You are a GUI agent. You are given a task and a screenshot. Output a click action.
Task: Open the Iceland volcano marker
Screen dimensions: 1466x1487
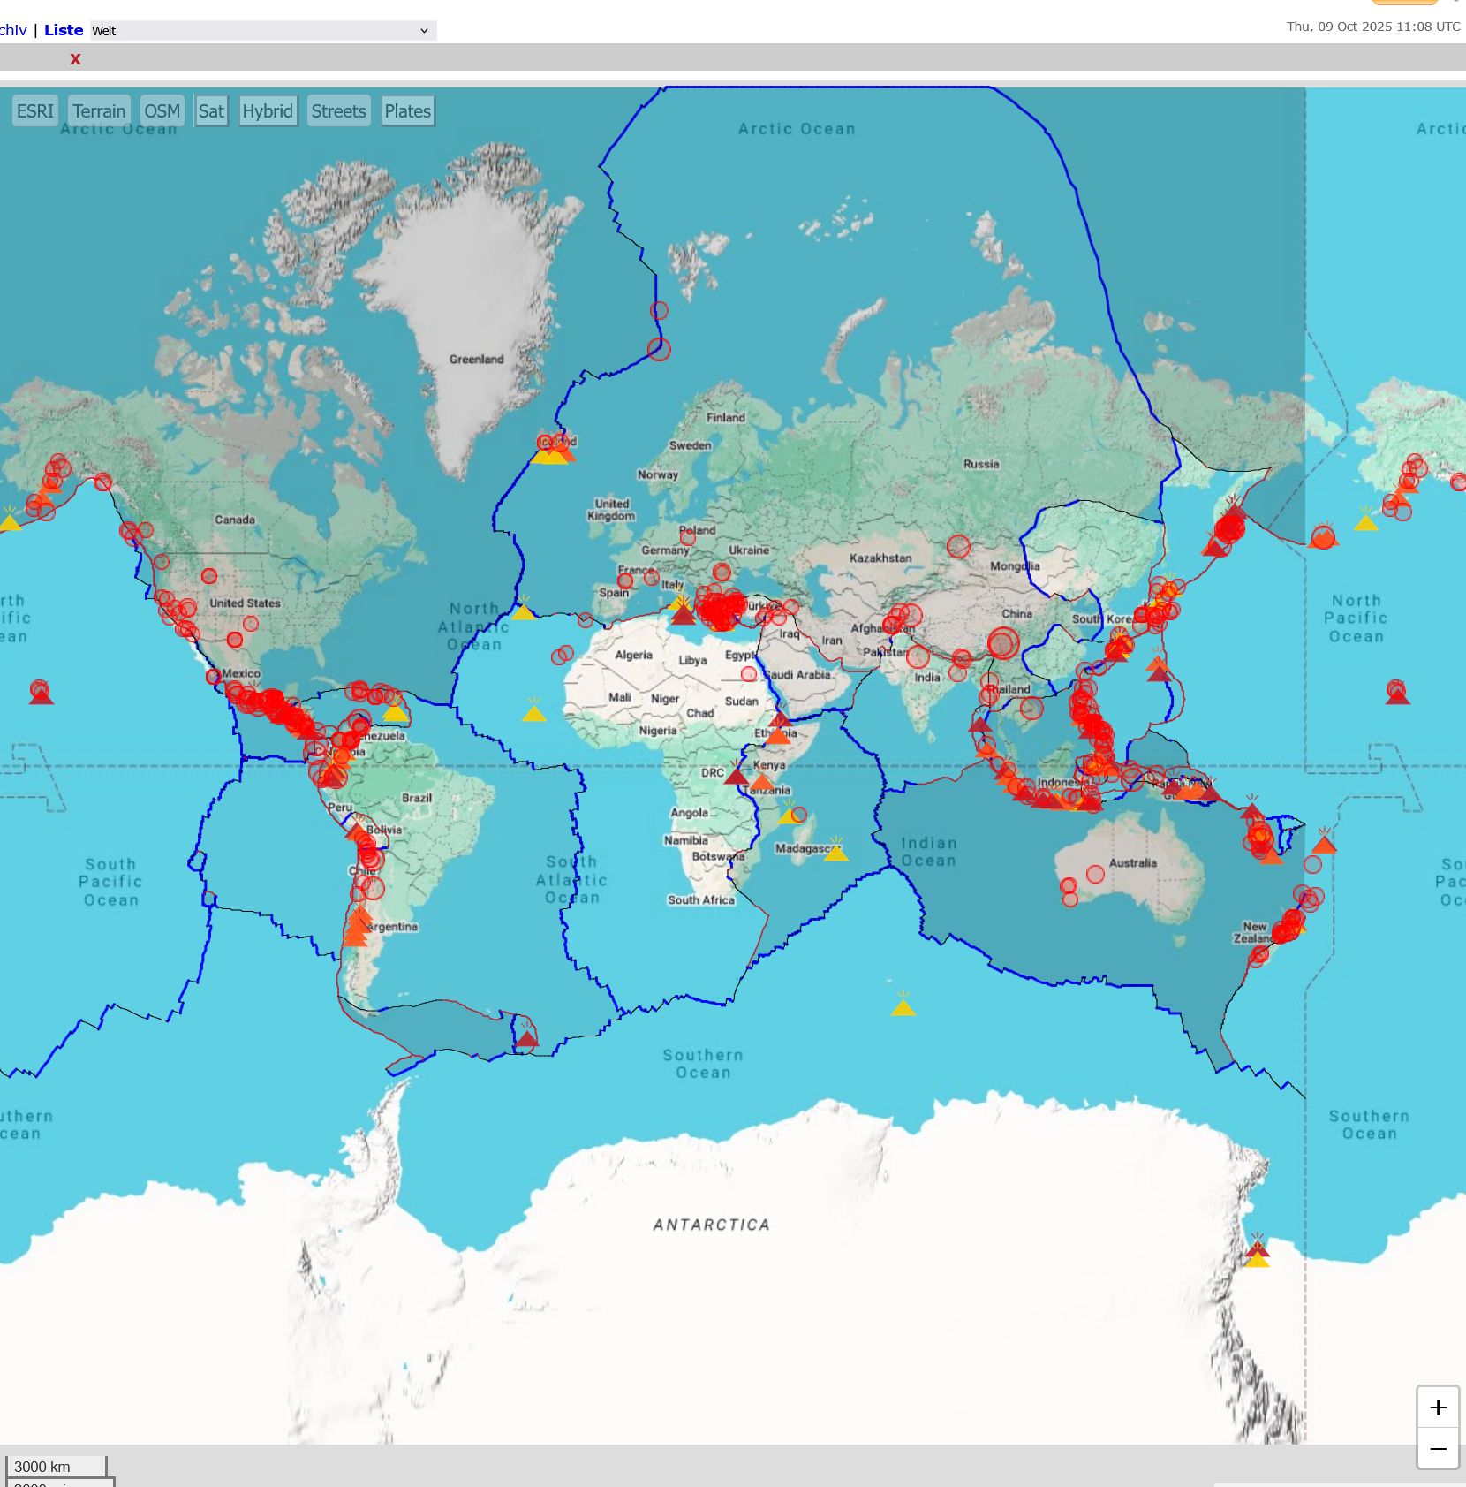pos(554,452)
